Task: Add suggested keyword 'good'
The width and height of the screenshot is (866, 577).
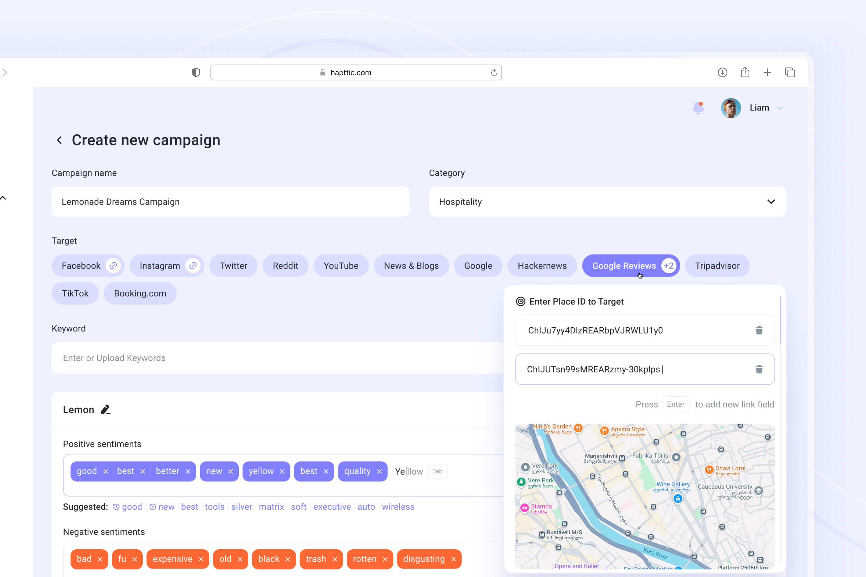Action: 127,507
